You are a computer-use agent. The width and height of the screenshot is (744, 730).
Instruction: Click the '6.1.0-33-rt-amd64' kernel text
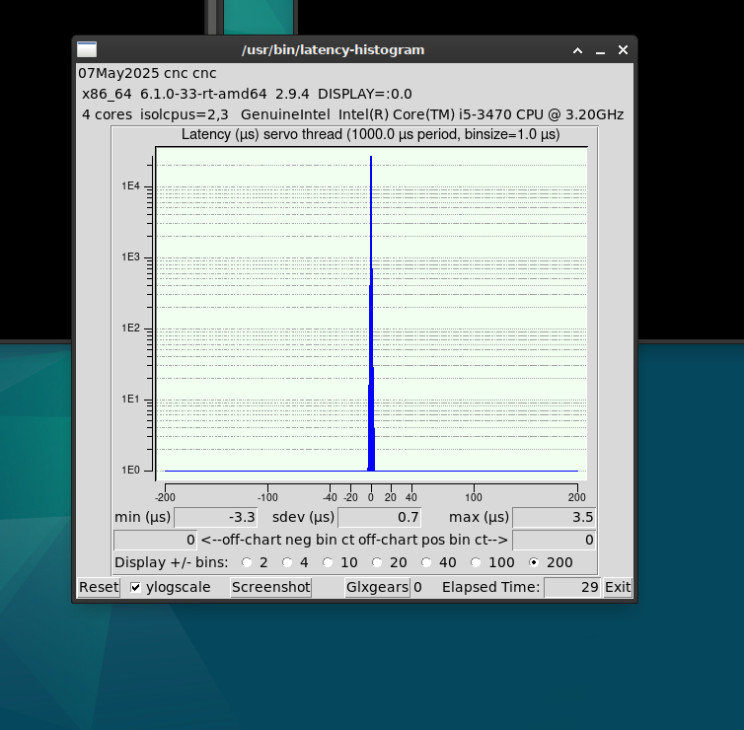(203, 94)
